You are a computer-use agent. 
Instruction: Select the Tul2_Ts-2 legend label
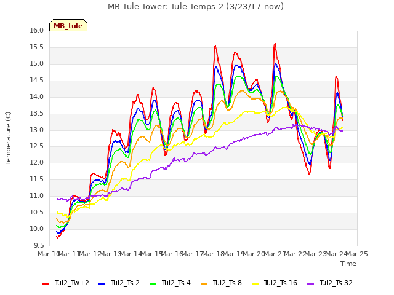pos(125,283)
